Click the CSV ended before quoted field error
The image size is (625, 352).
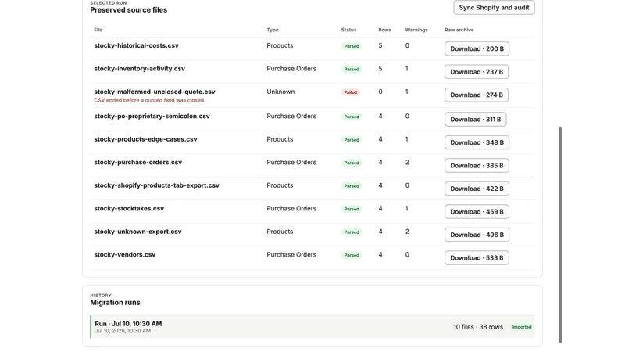pyautogui.click(x=149, y=101)
